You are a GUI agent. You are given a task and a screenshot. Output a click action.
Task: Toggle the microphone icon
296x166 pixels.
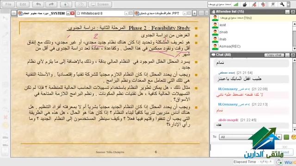tap(254, 4)
